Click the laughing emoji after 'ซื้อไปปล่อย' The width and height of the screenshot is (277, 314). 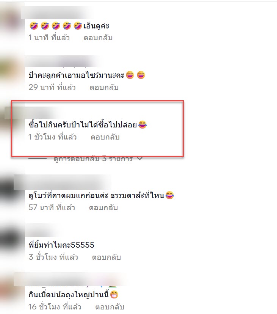142,124
